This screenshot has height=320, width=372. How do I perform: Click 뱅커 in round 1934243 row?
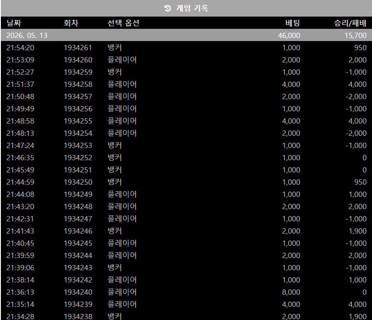tap(115, 268)
